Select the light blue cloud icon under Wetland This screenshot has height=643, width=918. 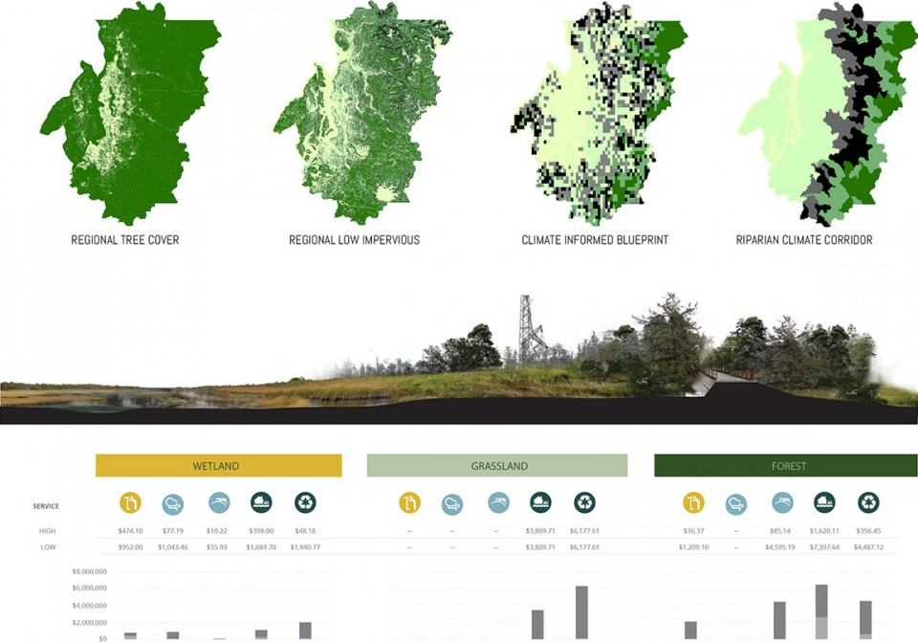173,503
